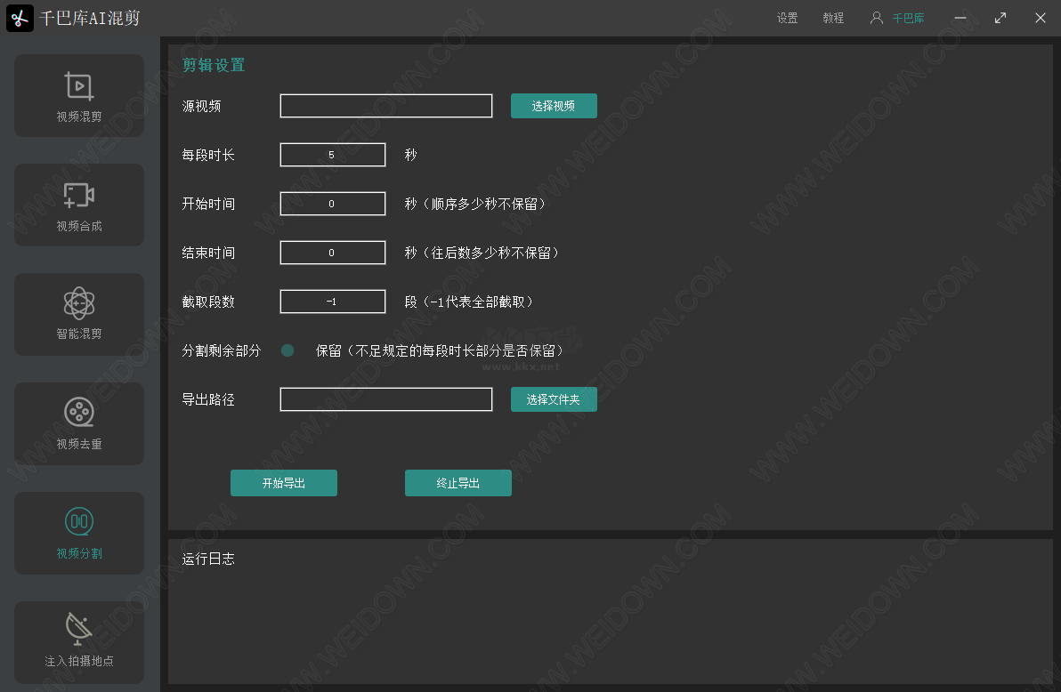Open the 视频合成 panel

pos(78,205)
